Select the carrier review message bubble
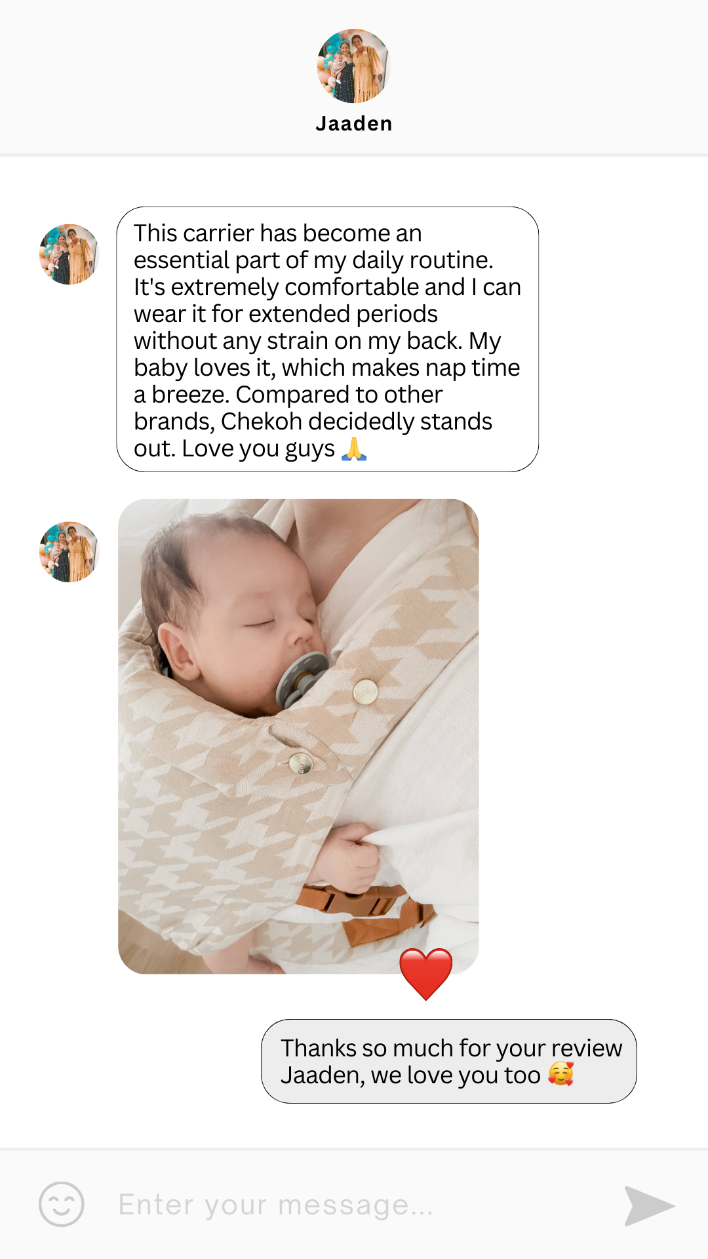This screenshot has width=708, height=1259. click(x=327, y=339)
